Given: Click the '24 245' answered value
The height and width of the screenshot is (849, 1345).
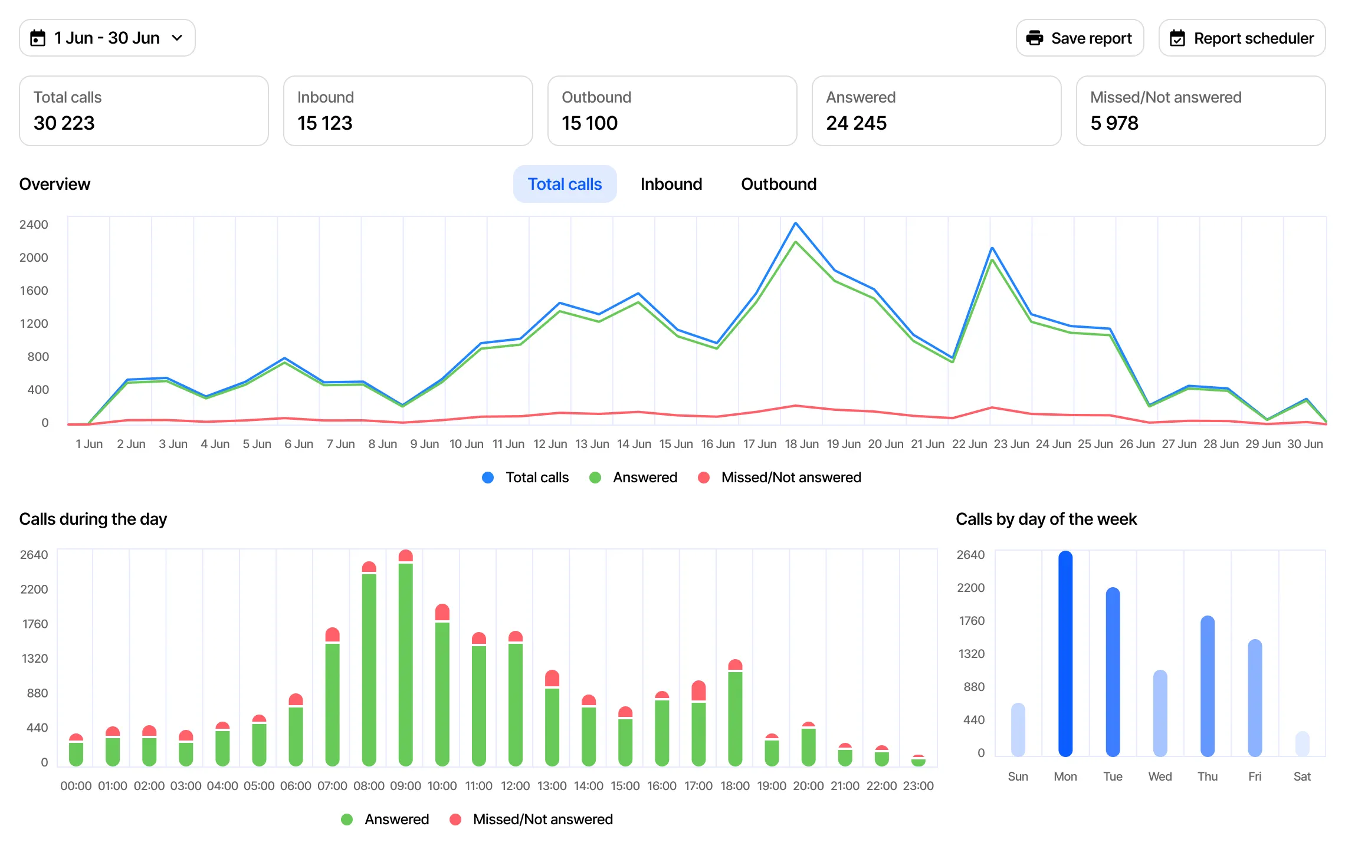Looking at the screenshot, I should click(856, 123).
